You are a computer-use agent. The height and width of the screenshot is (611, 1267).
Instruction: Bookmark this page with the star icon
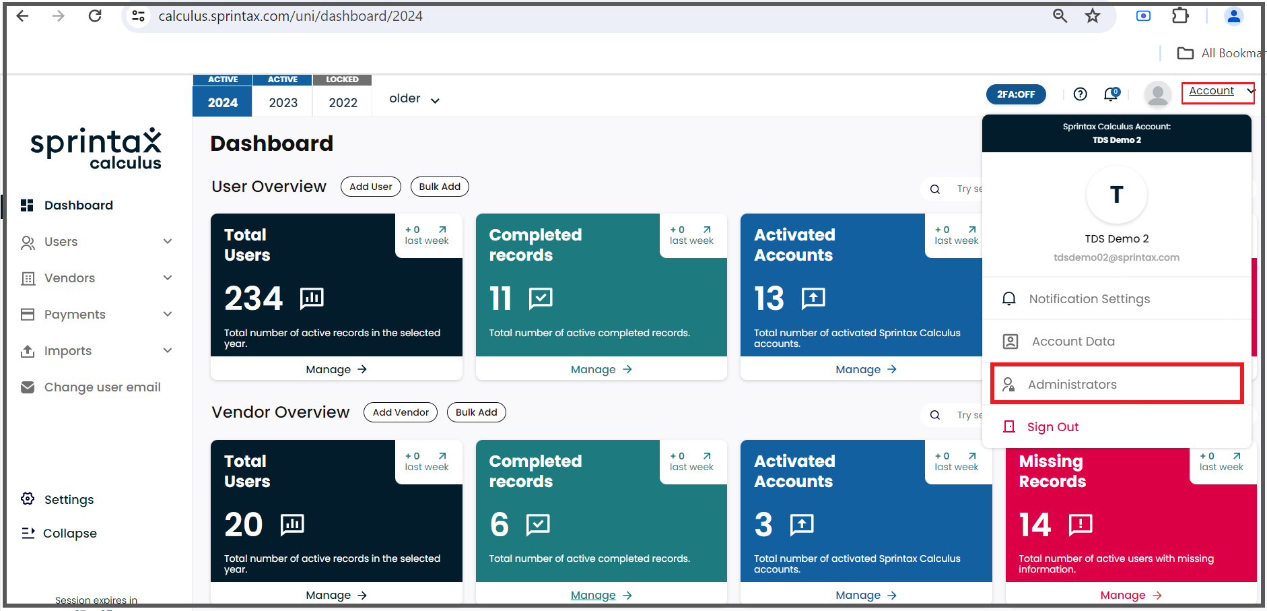1093,15
